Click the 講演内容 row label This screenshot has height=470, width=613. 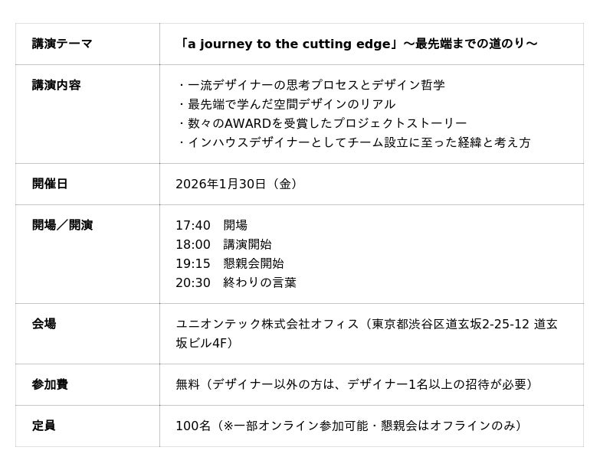tap(56, 85)
